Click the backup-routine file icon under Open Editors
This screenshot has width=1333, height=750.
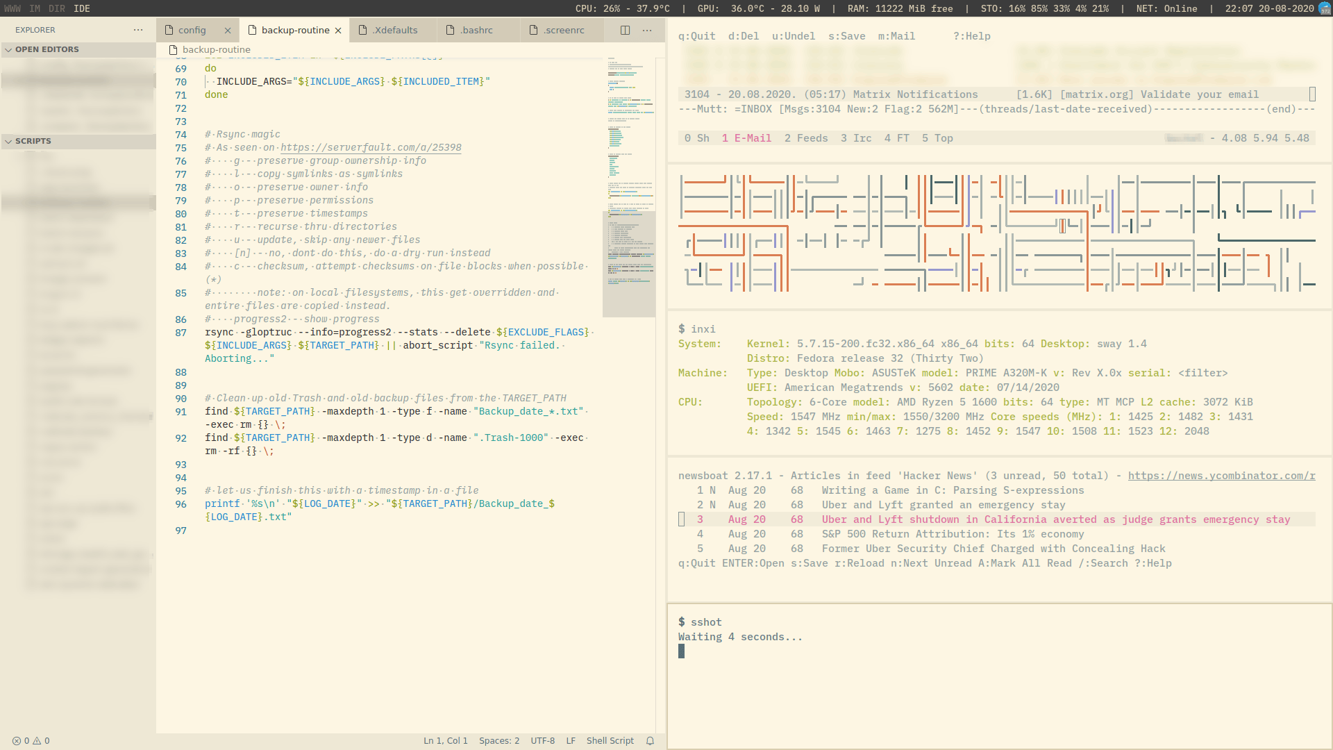[x=171, y=49]
